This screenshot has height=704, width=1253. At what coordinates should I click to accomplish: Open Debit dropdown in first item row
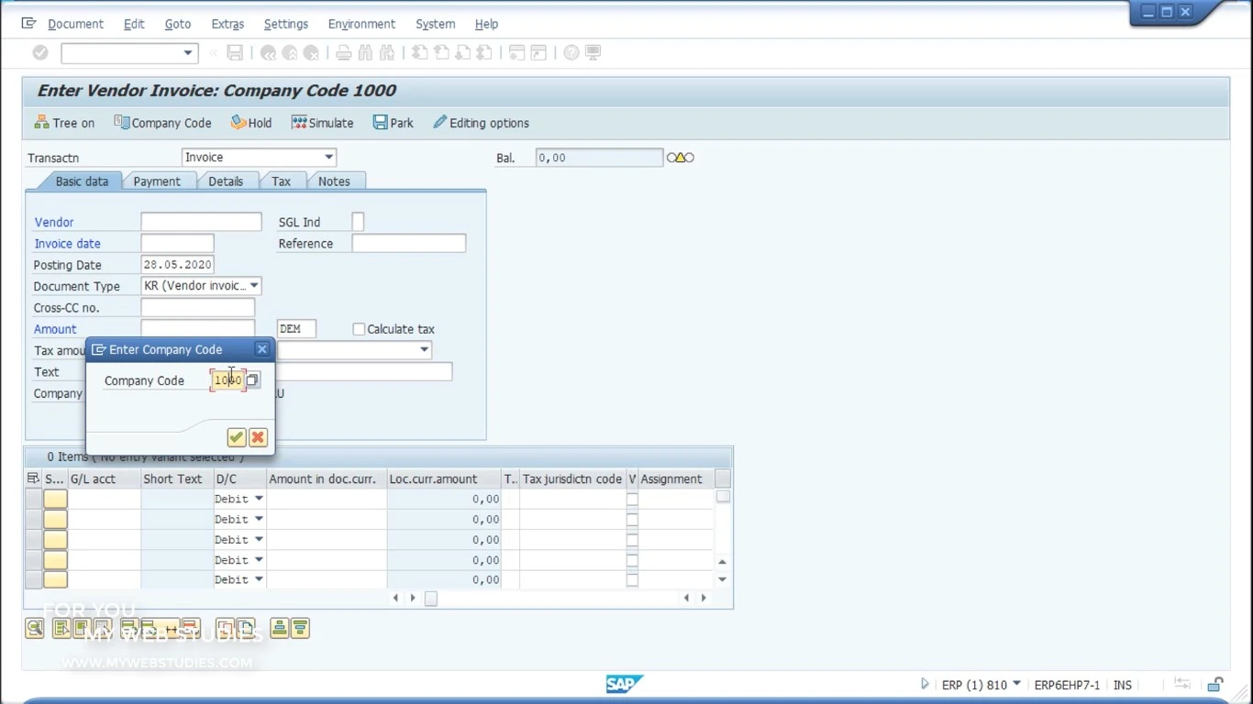[259, 499]
